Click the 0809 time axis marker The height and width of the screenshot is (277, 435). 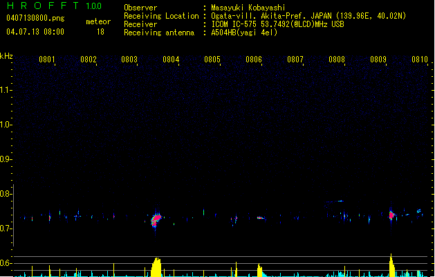[378, 60]
